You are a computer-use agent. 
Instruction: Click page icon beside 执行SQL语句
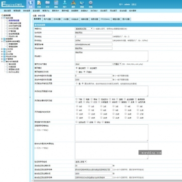[x=8, y=72]
